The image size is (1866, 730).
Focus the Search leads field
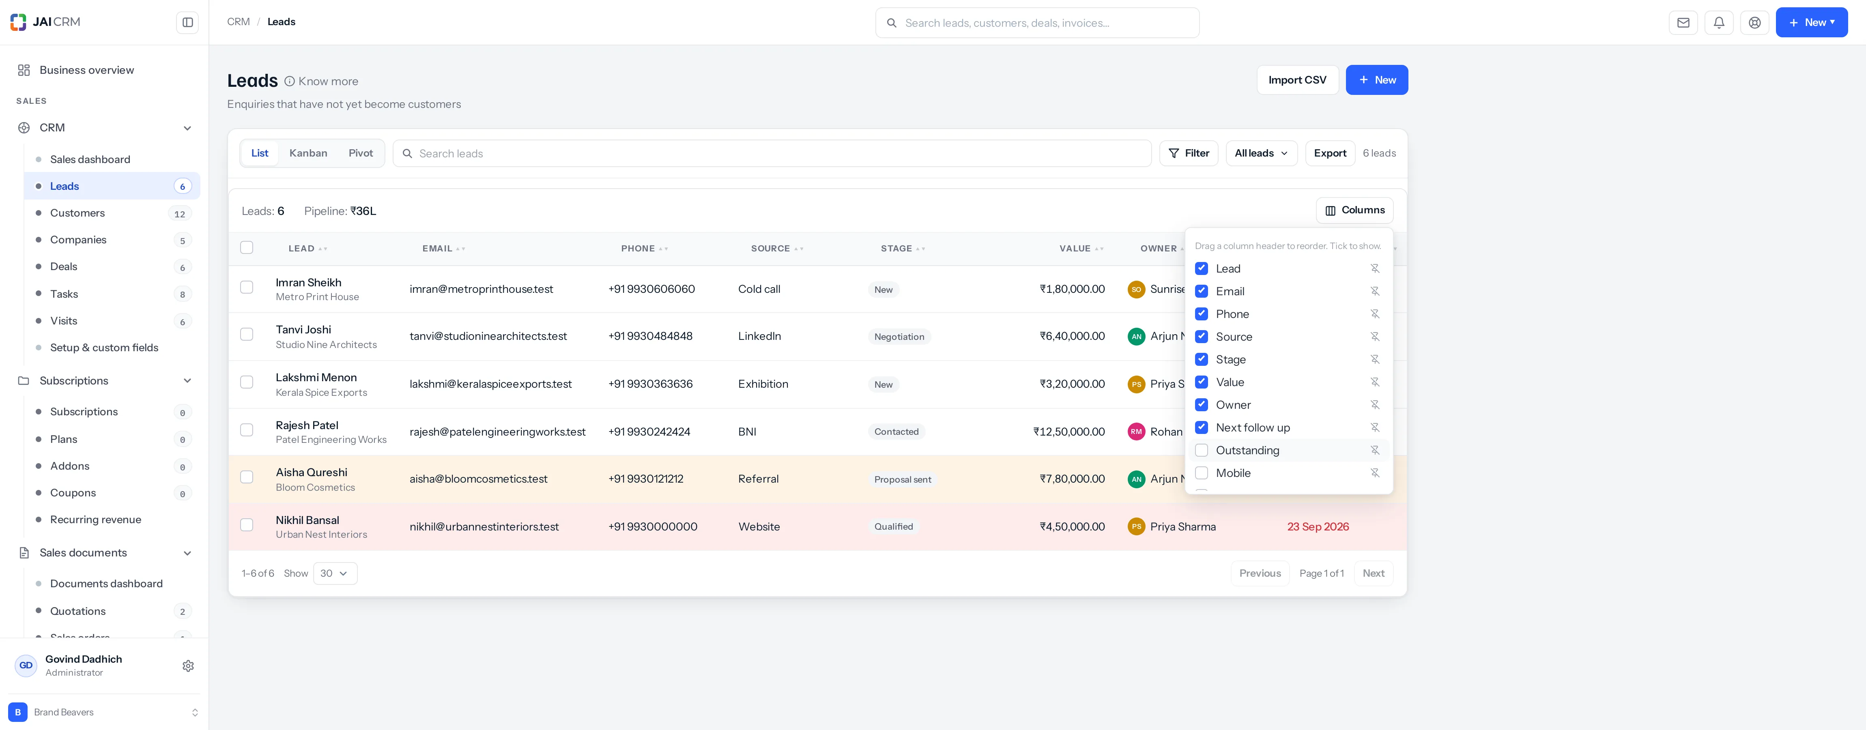[772, 153]
